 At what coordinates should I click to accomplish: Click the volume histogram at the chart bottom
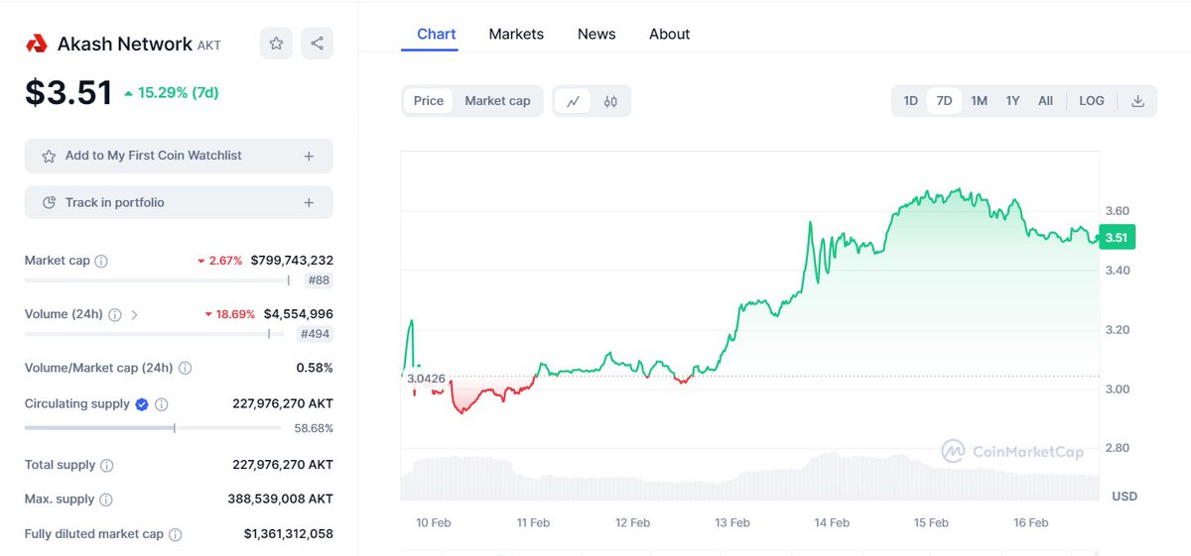pos(749,477)
